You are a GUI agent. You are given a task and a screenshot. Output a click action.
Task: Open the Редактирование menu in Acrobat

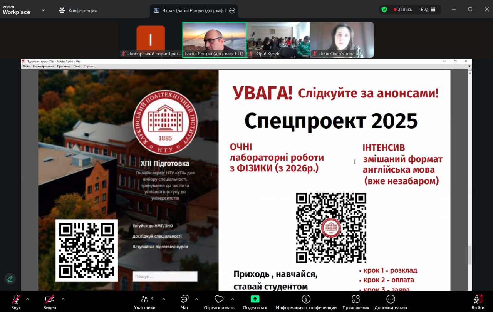(x=43, y=66)
